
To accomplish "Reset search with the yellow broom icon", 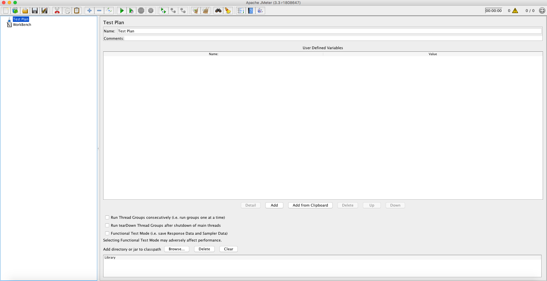I will 228,11.
